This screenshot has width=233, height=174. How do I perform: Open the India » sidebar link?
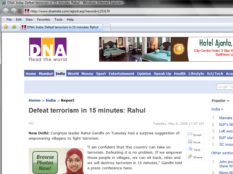coord(217,109)
